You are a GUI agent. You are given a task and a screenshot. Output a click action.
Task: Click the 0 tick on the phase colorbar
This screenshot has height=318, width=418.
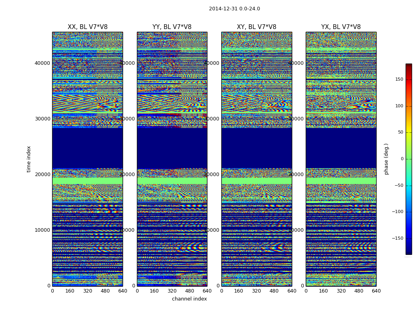pyautogui.click(x=402, y=159)
